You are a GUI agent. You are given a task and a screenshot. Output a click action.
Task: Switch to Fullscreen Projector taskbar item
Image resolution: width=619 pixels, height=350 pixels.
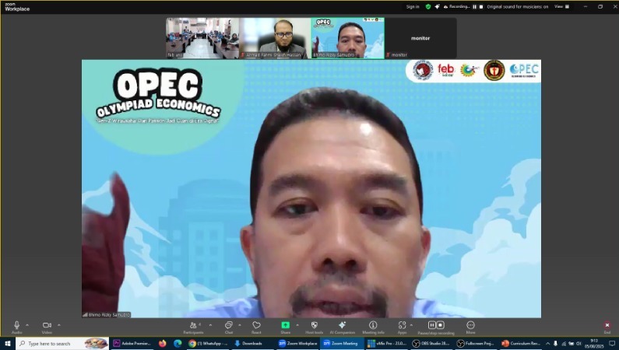(x=475, y=343)
